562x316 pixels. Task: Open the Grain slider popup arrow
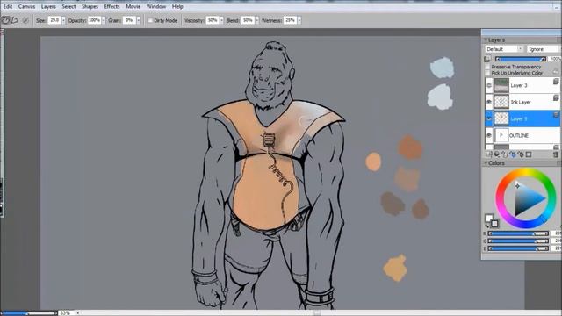click(139, 20)
